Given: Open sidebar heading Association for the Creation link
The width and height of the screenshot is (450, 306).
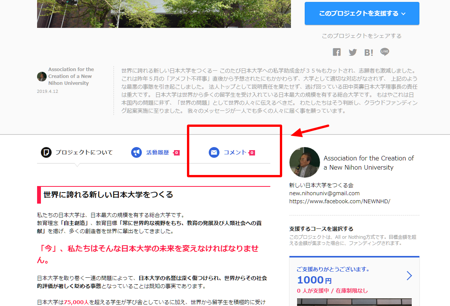Looking at the screenshot, I should click(x=369, y=163).
